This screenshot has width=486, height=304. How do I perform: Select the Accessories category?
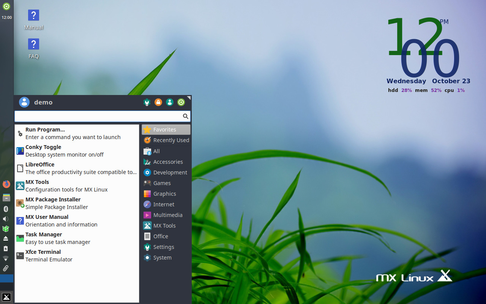166,162
